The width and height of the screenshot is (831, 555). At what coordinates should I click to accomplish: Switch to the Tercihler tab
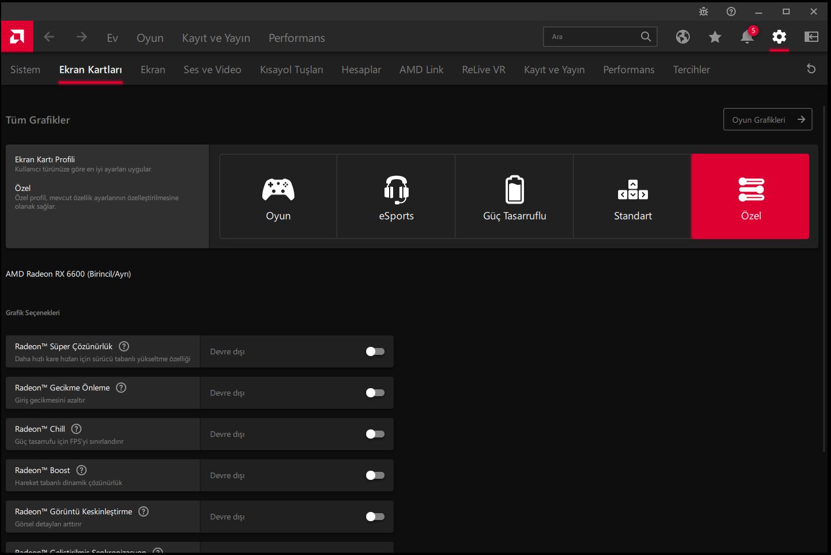[x=692, y=69]
